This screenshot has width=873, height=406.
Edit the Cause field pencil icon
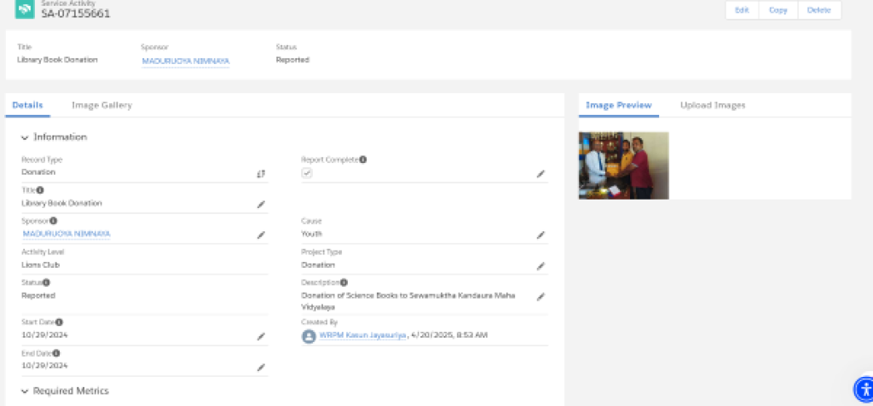click(540, 235)
